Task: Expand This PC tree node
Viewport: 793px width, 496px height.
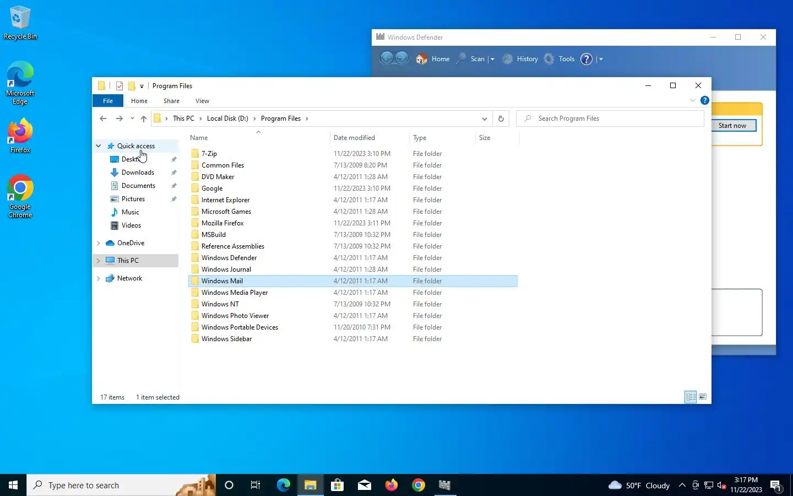Action: [x=99, y=261]
